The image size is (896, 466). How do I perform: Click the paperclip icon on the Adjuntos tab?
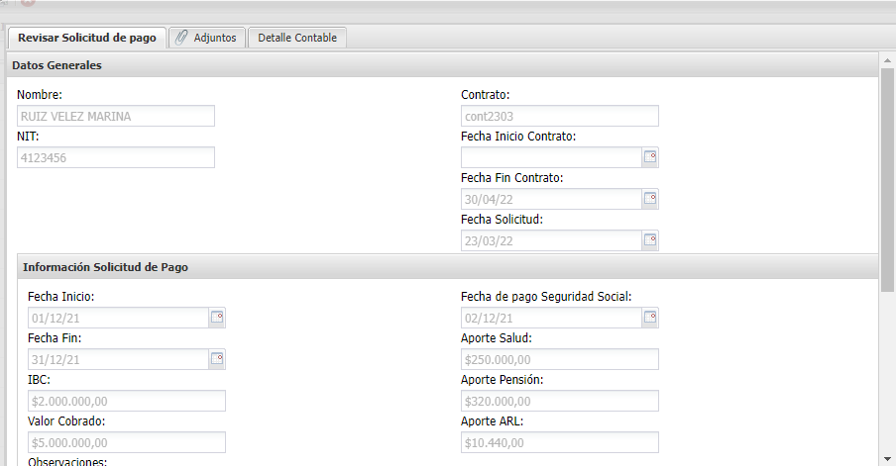(x=181, y=38)
